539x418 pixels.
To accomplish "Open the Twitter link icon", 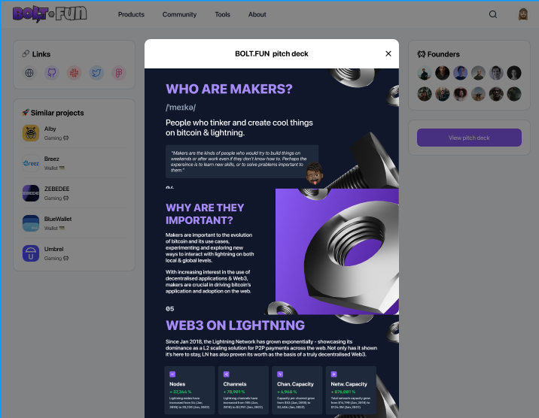I will coord(96,73).
